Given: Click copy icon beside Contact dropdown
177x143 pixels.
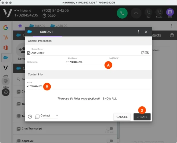Looking at the screenshot, I should [x=37, y=117].
